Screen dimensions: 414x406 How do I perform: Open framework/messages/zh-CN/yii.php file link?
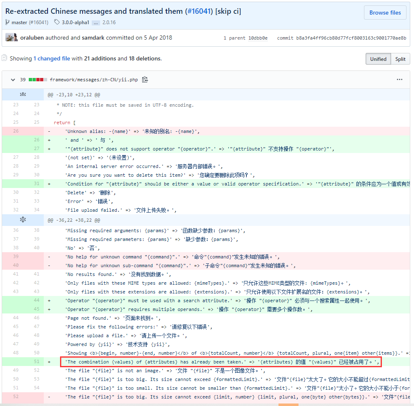(94, 80)
